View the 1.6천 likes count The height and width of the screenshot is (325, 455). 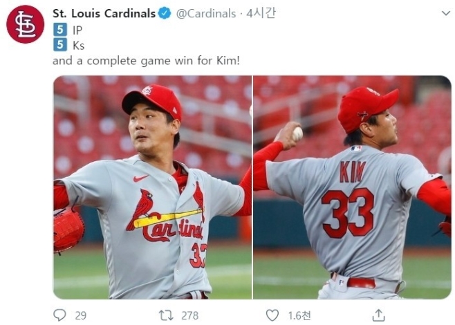pos(299,315)
